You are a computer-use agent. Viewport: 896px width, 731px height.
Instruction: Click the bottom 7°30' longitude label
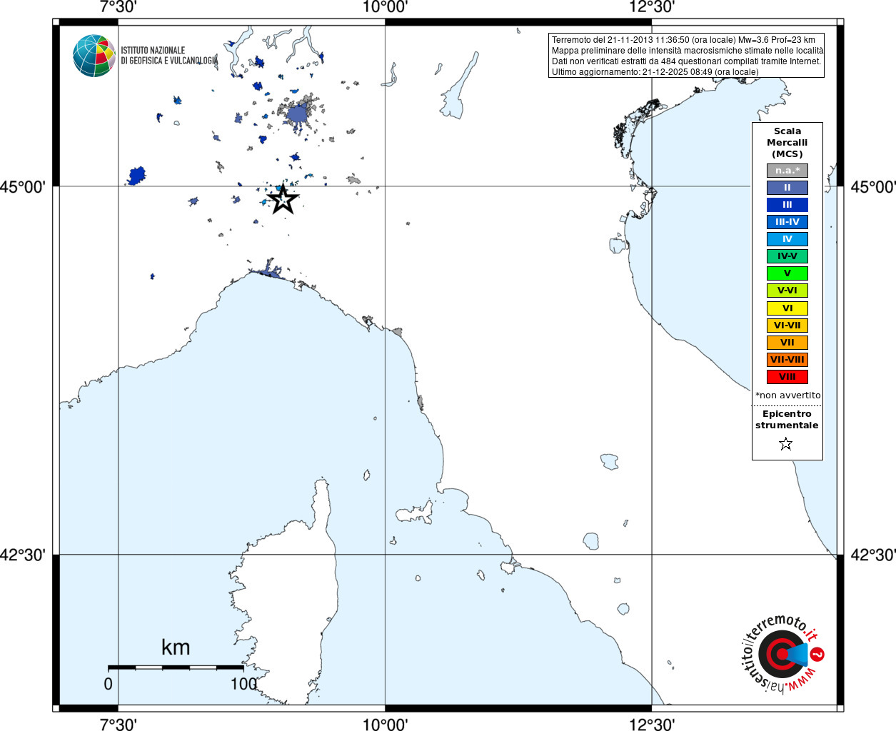coord(119,724)
